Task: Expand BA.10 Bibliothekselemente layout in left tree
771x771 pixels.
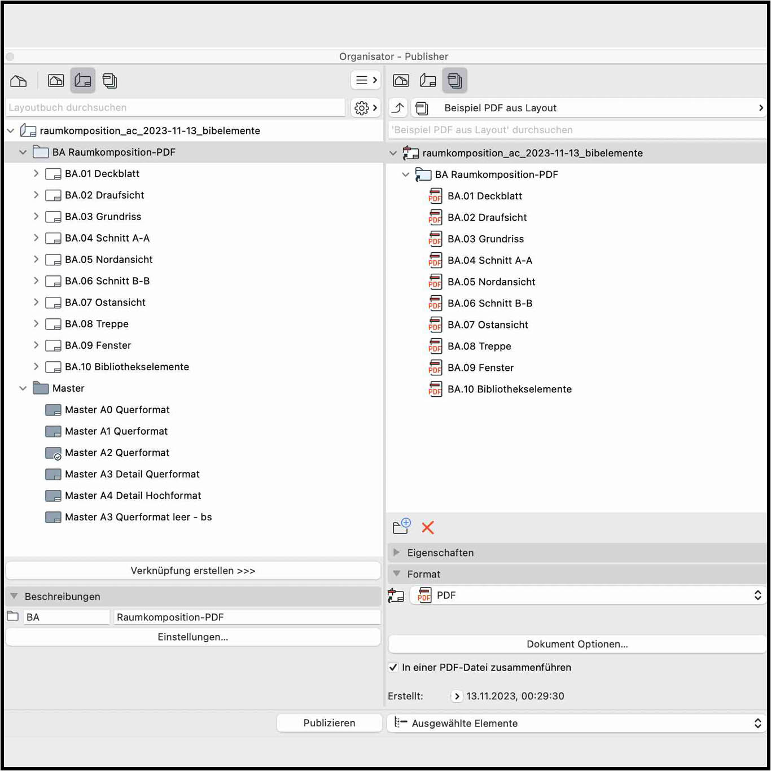Action: 36,366
